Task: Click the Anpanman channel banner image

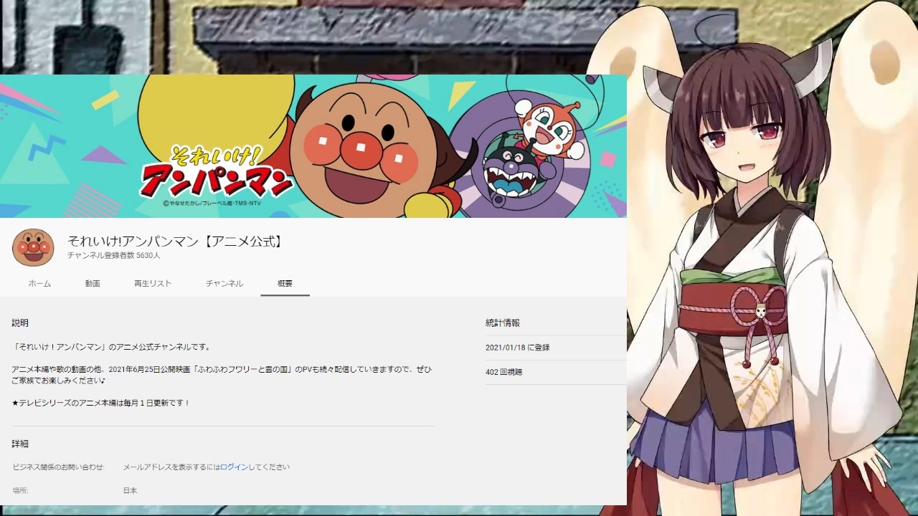Action: (x=313, y=145)
